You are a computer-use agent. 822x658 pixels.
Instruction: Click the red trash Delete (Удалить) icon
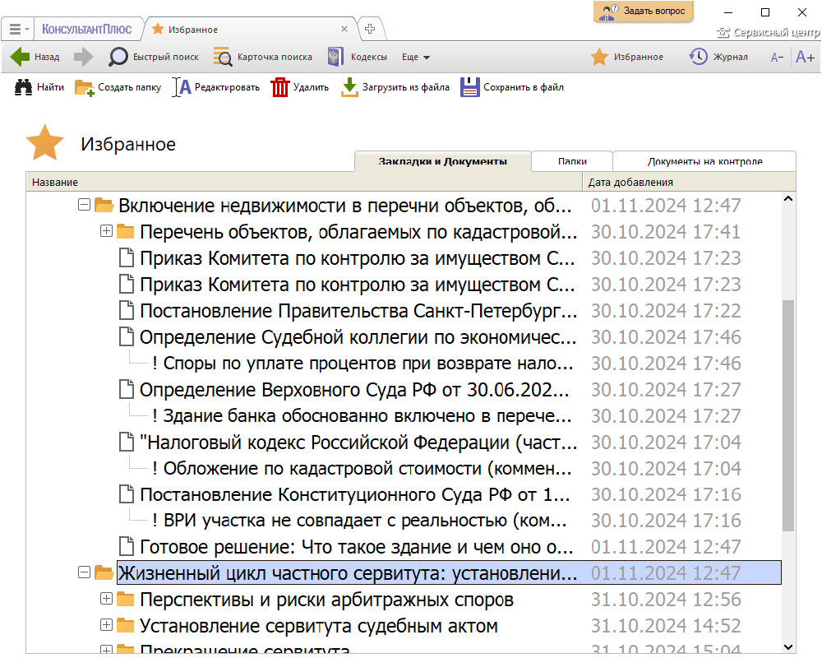280,87
